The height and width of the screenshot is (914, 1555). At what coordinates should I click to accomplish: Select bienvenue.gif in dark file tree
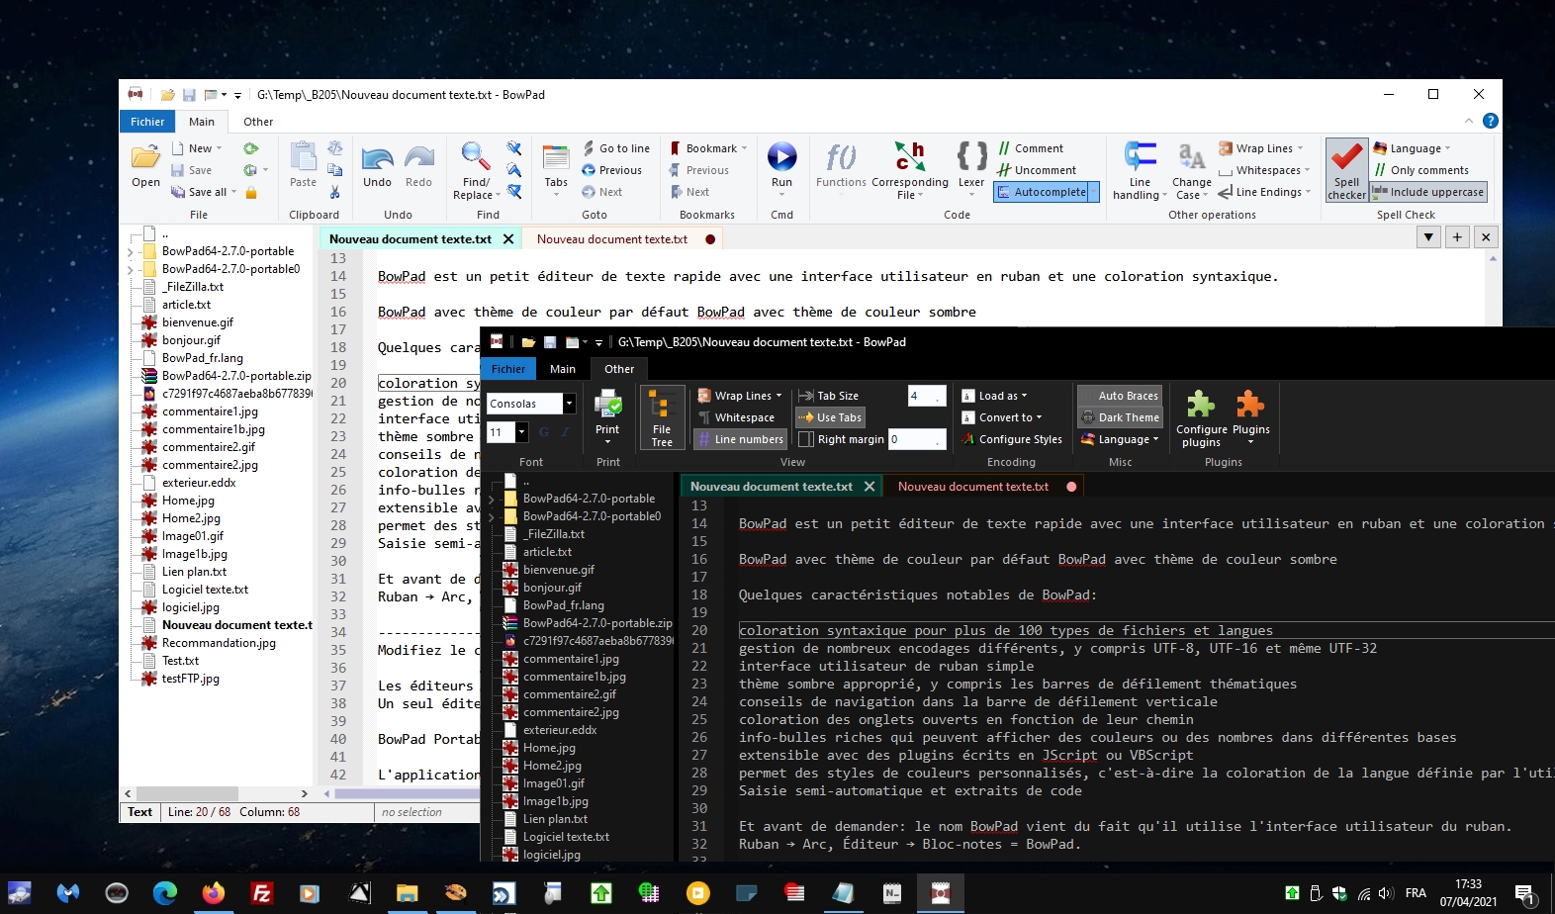coord(558,570)
